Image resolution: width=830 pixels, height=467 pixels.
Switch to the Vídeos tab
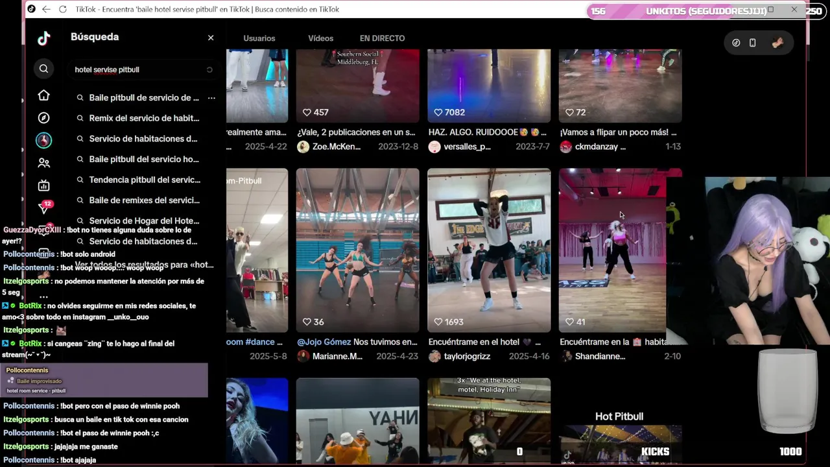pyautogui.click(x=320, y=38)
